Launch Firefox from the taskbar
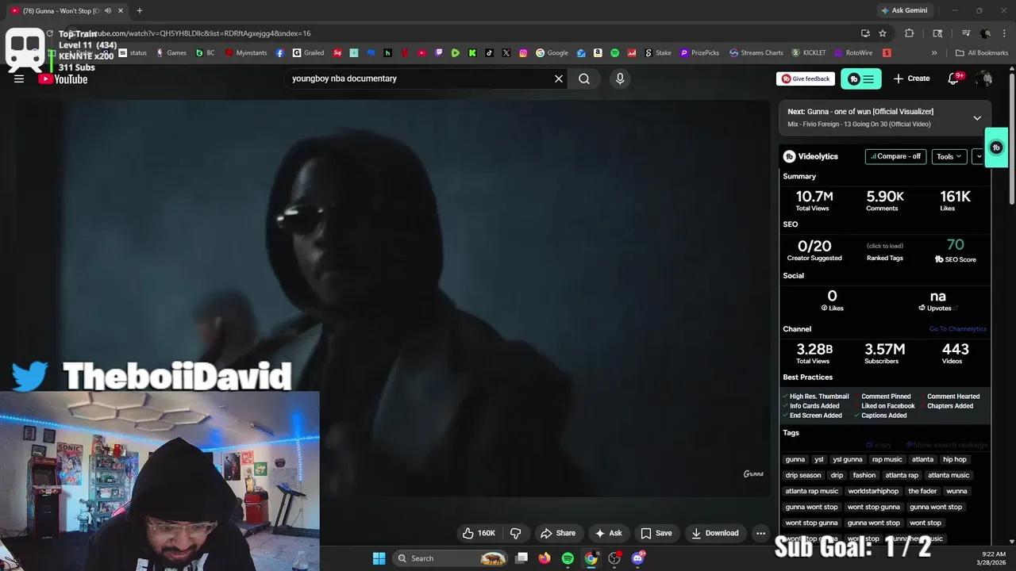Image resolution: width=1016 pixels, height=571 pixels. (544, 558)
